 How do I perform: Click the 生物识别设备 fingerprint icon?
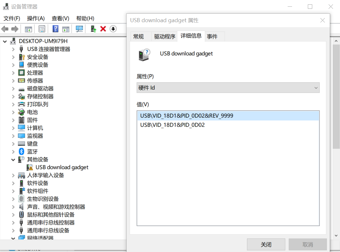click(21, 199)
